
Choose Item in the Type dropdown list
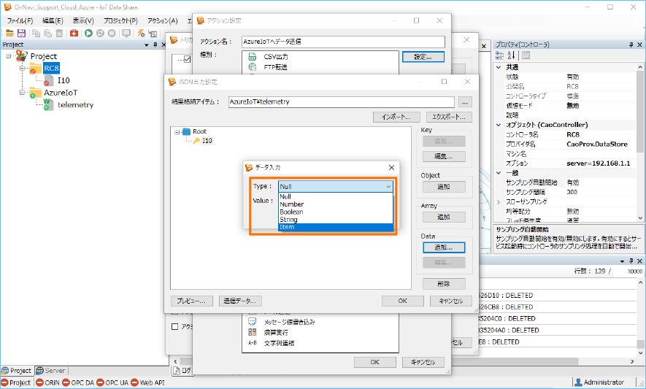coord(335,227)
